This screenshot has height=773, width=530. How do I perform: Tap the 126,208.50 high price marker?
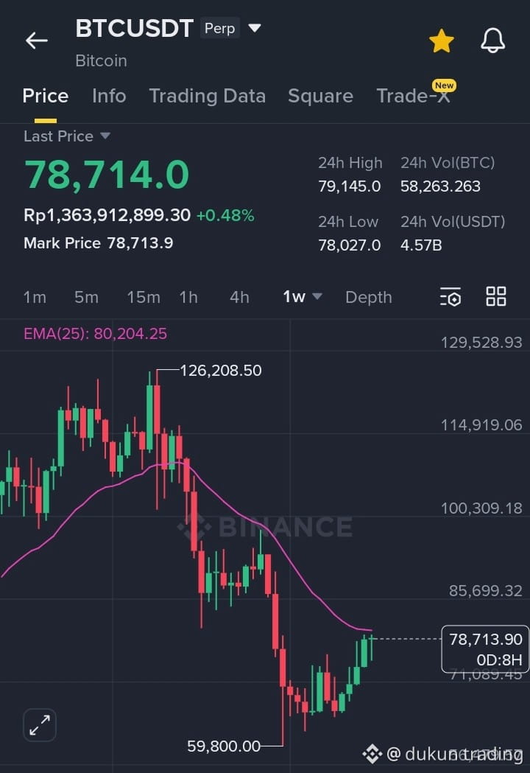(x=221, y=370)
